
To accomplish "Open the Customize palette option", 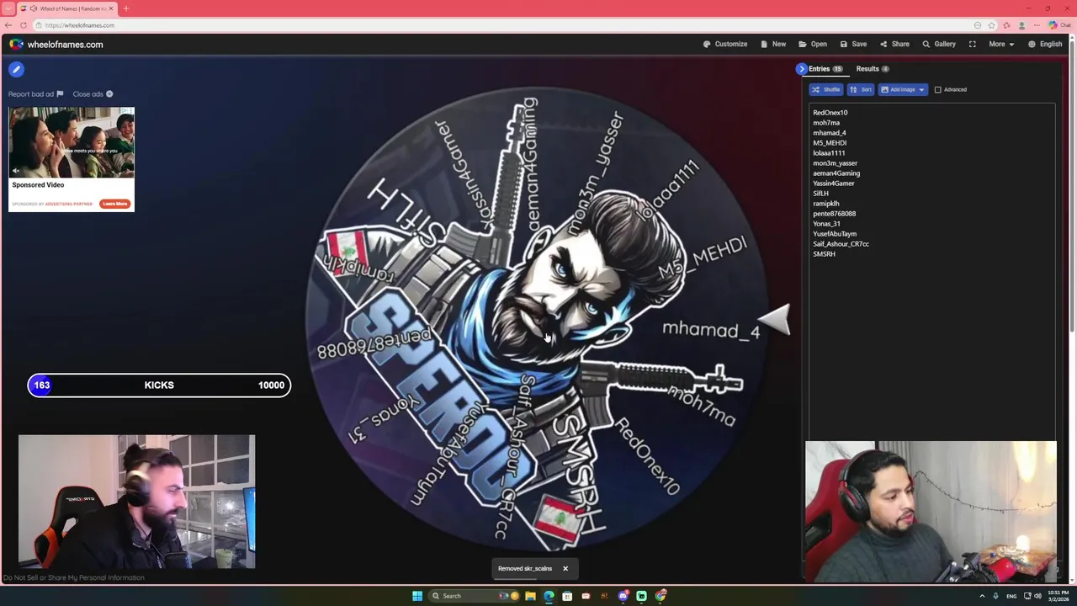I will click(x=725, y=44).
